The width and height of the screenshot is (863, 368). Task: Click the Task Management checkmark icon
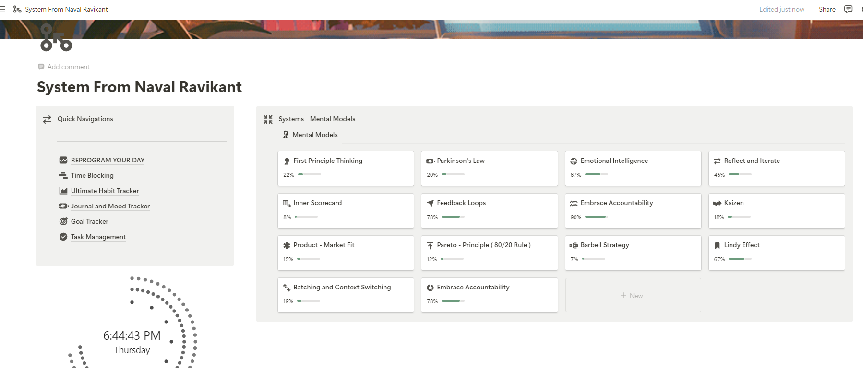[63, 237]
